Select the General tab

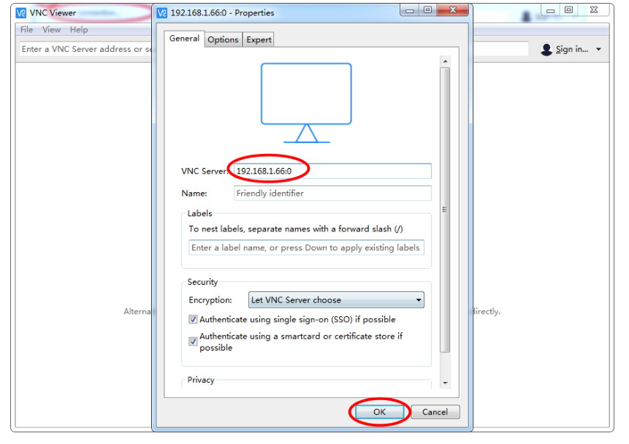(184, 39)
